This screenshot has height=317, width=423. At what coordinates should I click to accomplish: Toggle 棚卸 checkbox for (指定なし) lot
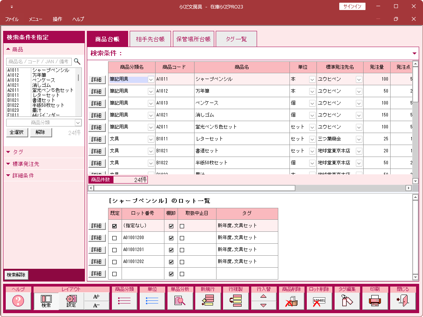171,226
